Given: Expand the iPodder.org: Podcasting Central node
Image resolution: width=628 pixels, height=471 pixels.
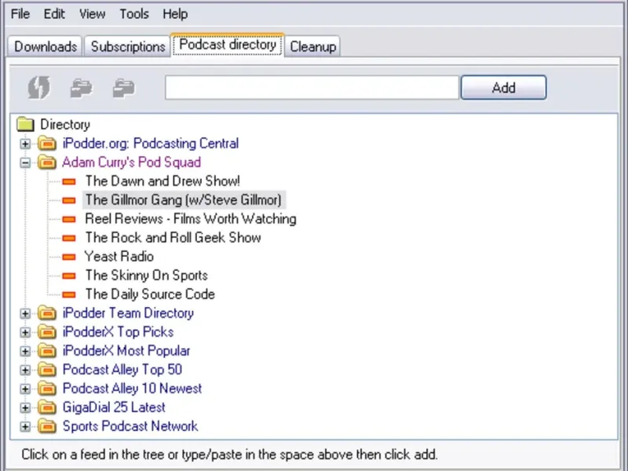Looking at the screenshot, I should click(x=25, y=144).
